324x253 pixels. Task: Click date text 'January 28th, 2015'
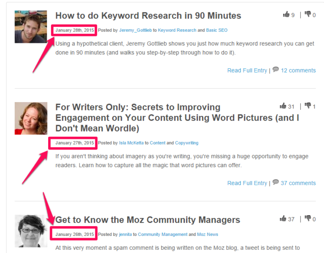tap(75, 30)
